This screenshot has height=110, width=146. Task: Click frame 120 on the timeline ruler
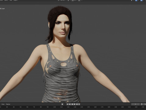coord(68,107)
